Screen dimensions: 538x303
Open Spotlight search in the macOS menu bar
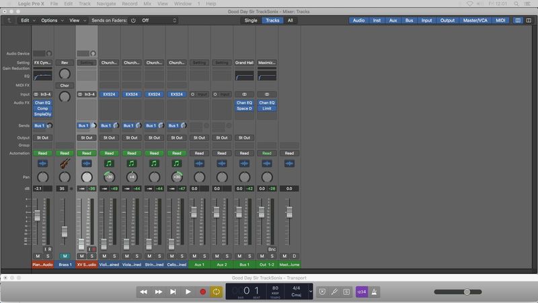(x=516, y=4)
